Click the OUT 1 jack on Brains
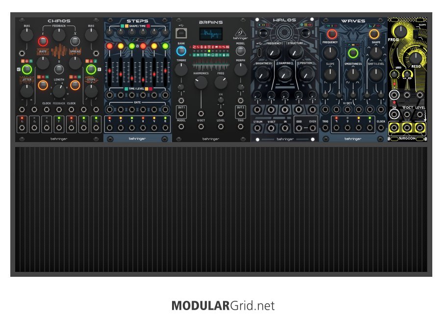 pyautogui.click(x=181, y=113)
